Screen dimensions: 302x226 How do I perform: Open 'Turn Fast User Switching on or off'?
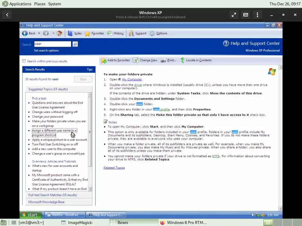[x=55, y=144]
